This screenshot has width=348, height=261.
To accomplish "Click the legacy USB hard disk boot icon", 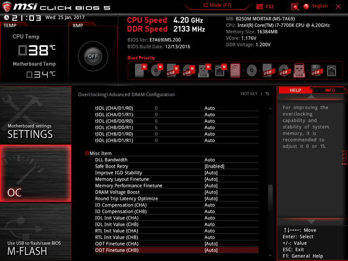I will coord(267,71).
